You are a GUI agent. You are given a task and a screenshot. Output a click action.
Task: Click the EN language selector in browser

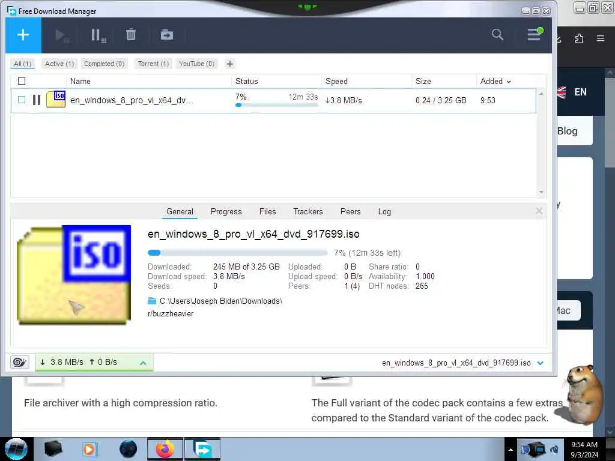point(580,92)
